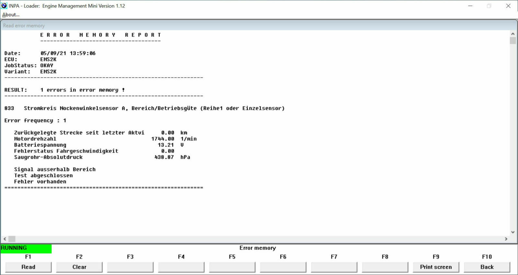This screenshot has height=275, width=518.
Task: Click the blank F8 button
Action: click(385, 267)
